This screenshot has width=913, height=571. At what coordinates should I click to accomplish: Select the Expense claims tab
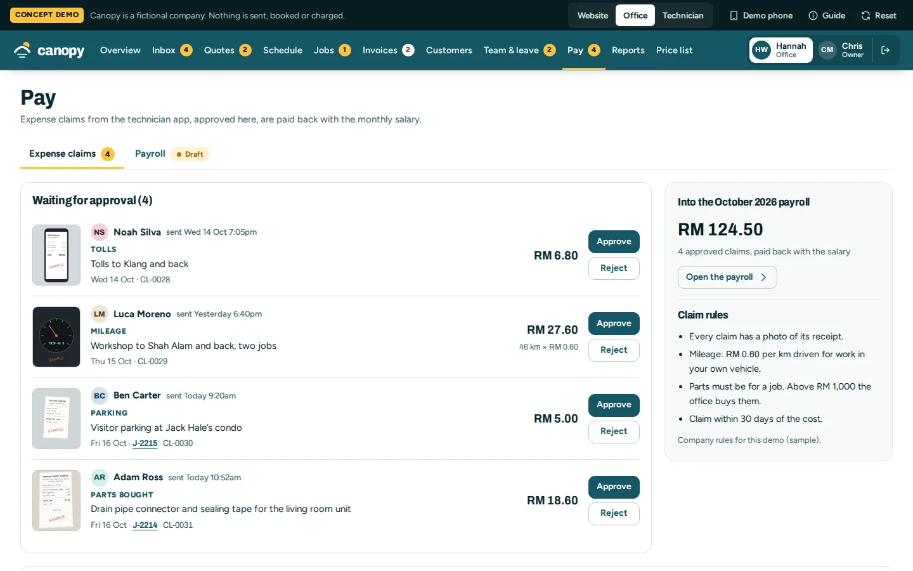tap(72, 154)
